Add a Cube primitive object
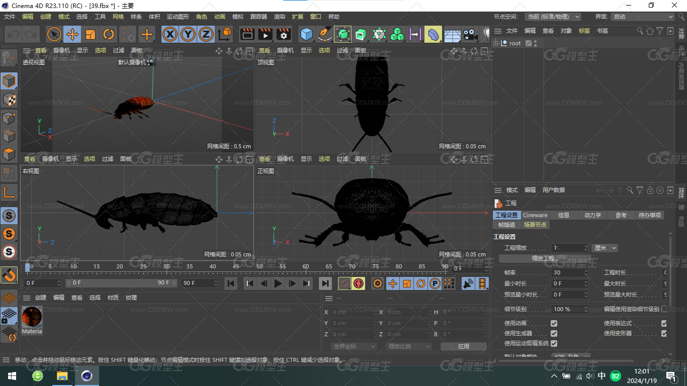The image size is (687, 386). [x=306, y=34]
